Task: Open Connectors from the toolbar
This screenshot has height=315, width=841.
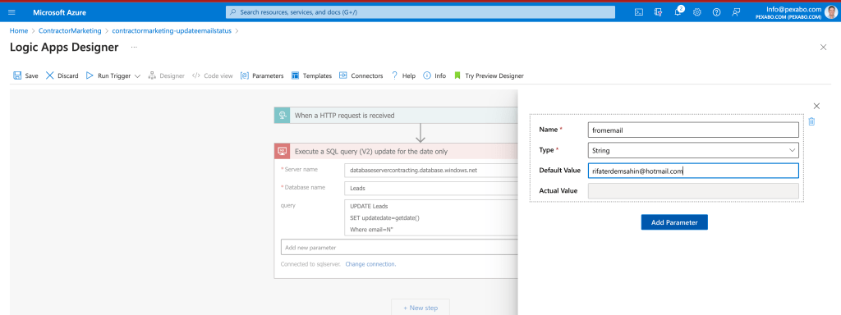Action: 361,75
